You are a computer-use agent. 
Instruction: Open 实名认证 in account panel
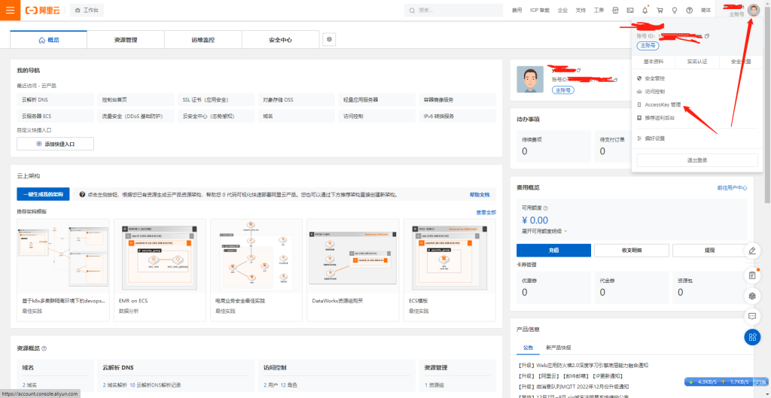(x=696, y=62)
